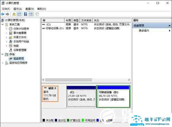Select 计算机管理(本地) root tree item

pyautogui.click(x=15, y=20)
